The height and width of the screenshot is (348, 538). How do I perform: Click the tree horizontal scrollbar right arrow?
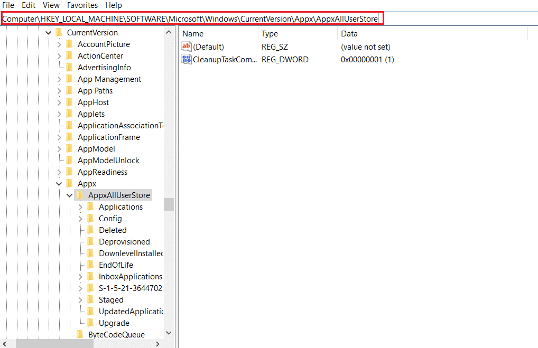[157, 344]
